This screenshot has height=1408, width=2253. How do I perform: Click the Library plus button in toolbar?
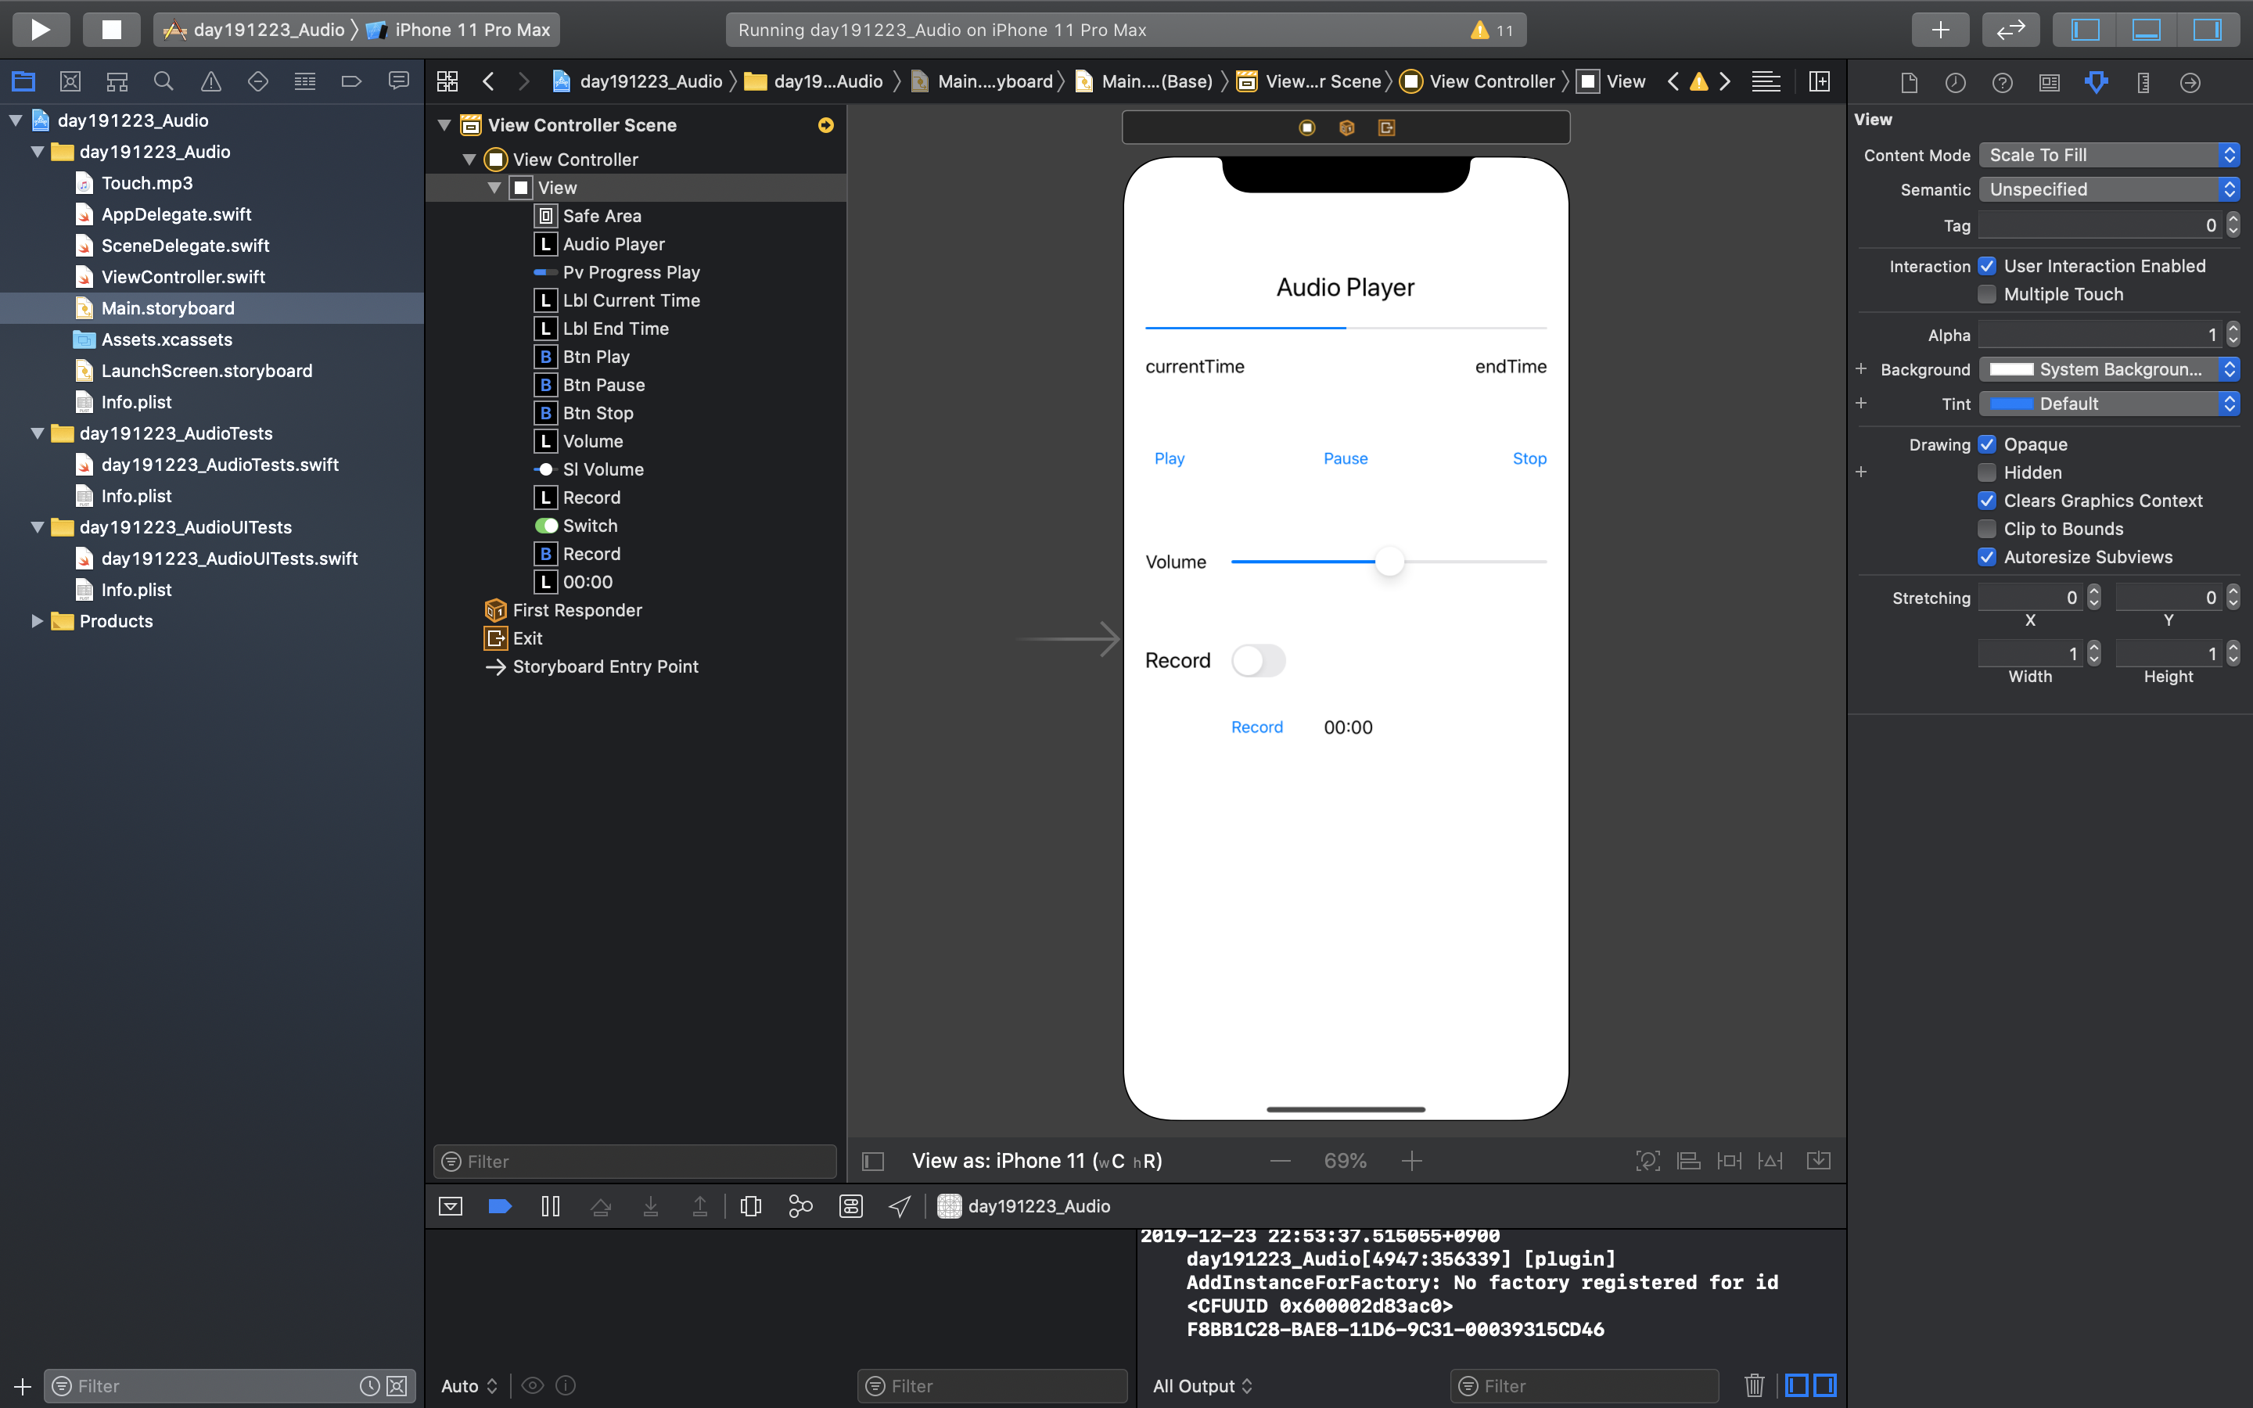click(x=1939, y=29)
